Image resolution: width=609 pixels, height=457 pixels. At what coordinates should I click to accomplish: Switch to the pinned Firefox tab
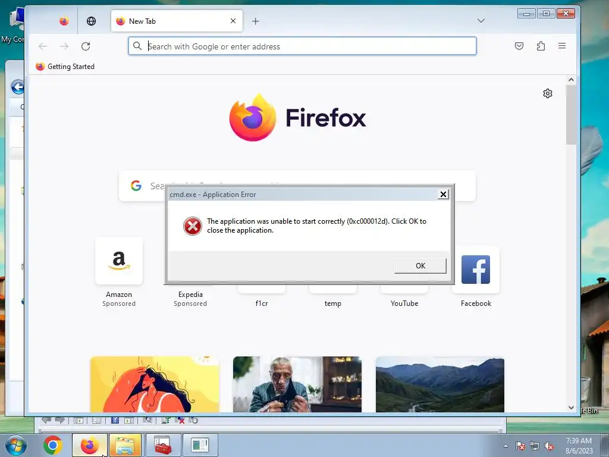tap(64, 21)
